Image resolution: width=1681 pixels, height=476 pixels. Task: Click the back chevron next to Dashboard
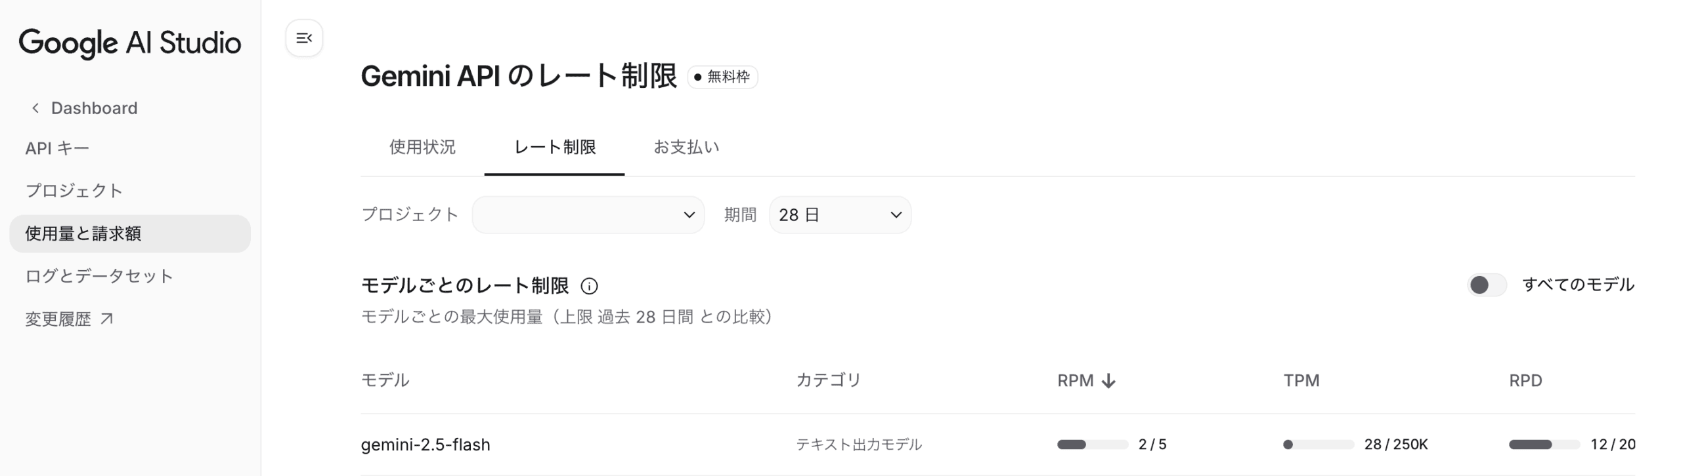[35, 107]
